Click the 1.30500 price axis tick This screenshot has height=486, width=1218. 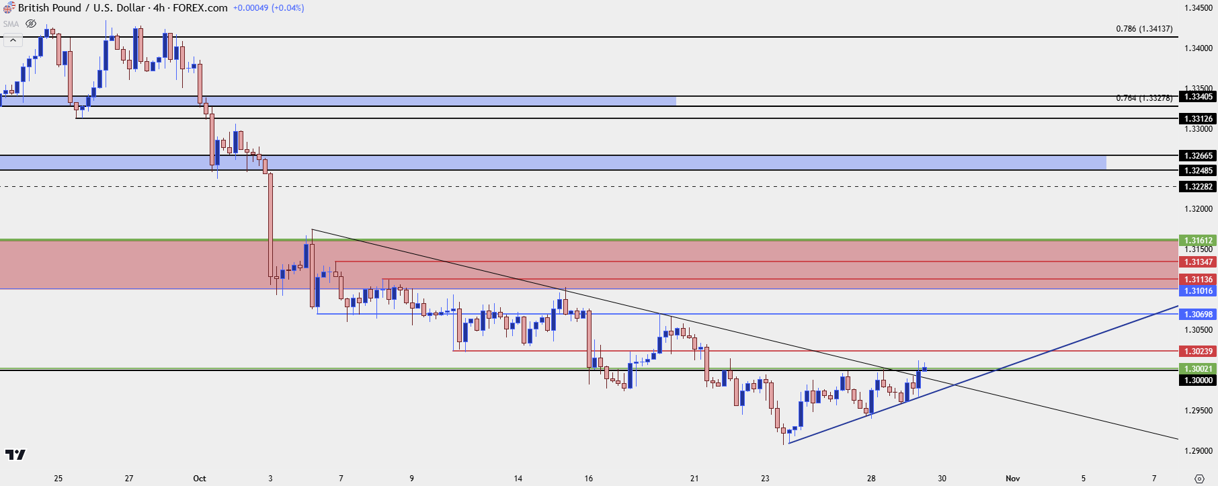click(1199, 330)
